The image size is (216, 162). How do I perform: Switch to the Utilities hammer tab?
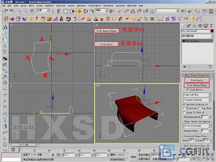point(211,26)
